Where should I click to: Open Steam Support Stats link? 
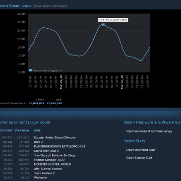[139, 158]
